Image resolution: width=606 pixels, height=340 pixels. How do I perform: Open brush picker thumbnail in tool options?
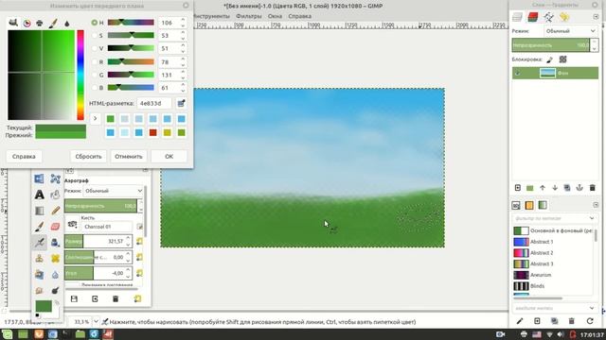(72, 225)
